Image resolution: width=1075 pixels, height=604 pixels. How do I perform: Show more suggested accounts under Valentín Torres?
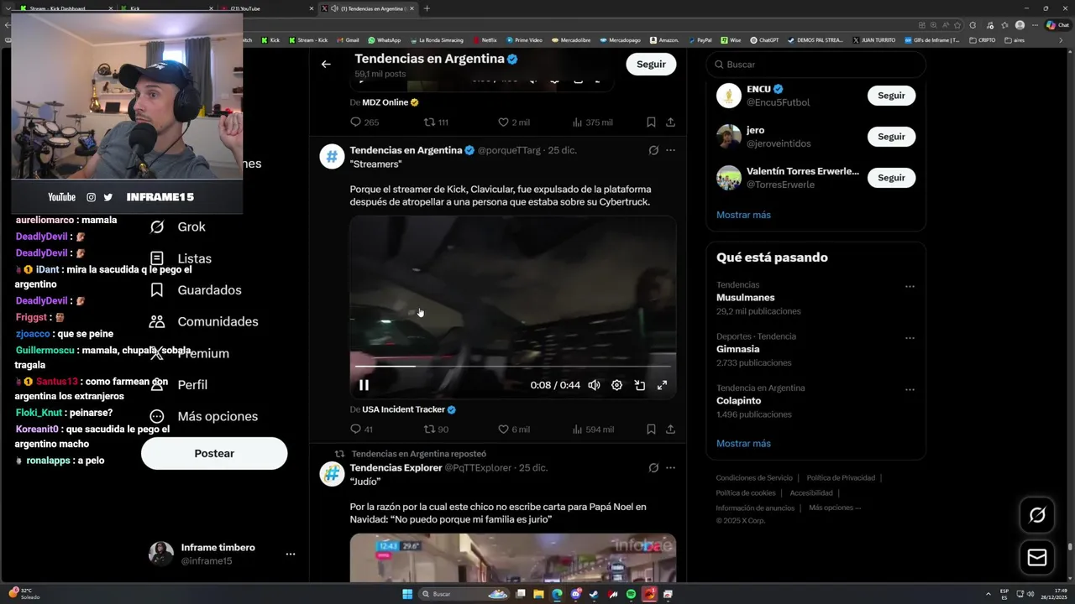743,215
